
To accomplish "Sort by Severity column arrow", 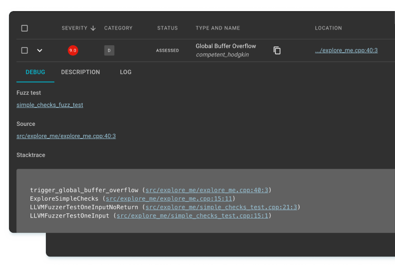I will click(x=93, y=28).
